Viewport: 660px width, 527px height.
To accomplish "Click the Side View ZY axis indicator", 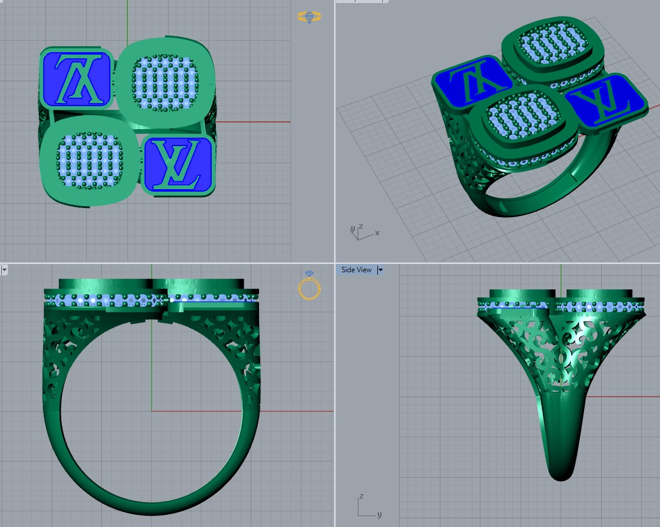I will 369,506.
